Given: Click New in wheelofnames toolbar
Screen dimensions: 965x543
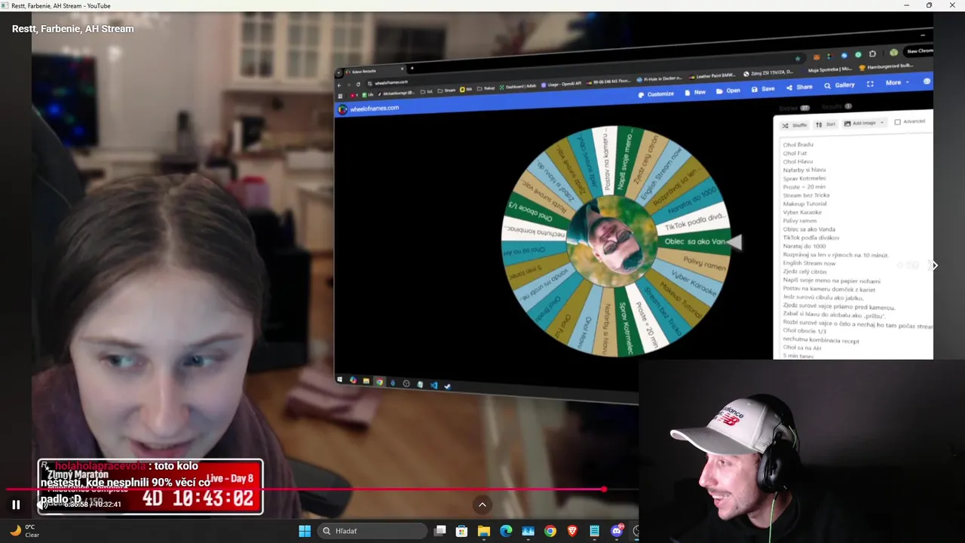Looking at the screenshot, I should coord(695,92).
